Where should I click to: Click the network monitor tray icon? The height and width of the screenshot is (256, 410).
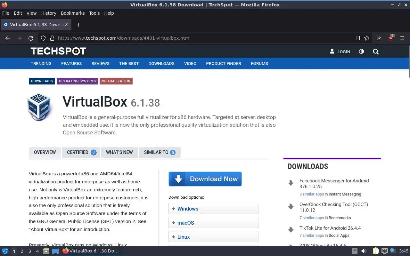pos(385,251)
